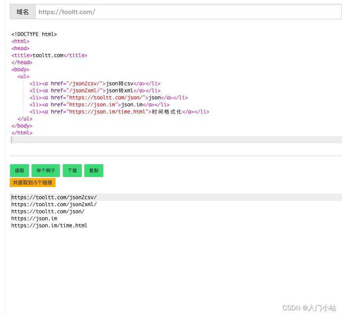Click the 共提取到:5个链接 result badge
Image resolution: width=342 pixels, height=315 pixels.
33,182
